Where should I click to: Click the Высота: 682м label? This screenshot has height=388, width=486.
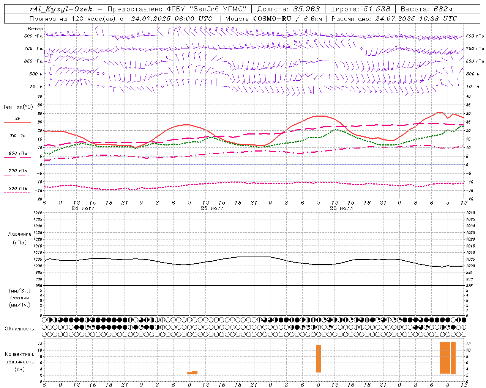click(426, 9)
